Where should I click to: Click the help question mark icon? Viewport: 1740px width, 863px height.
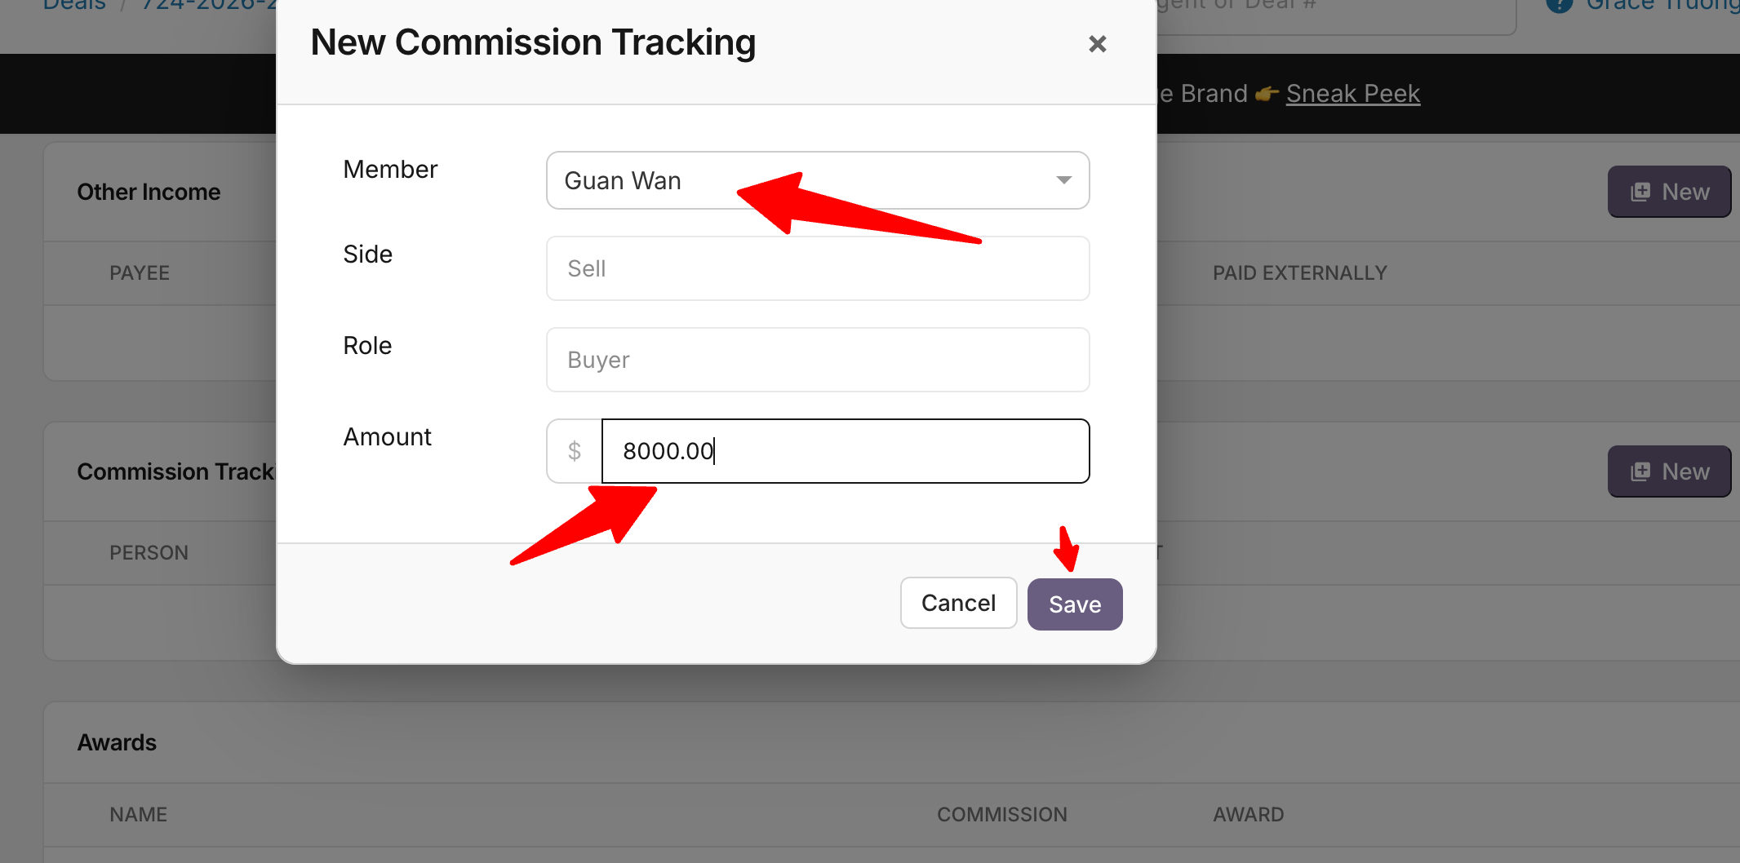click(x=1560, y=5)
